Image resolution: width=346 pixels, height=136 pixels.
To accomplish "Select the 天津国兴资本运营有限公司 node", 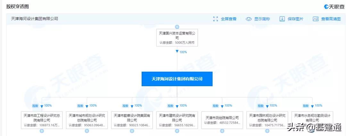I will [177, 38].
